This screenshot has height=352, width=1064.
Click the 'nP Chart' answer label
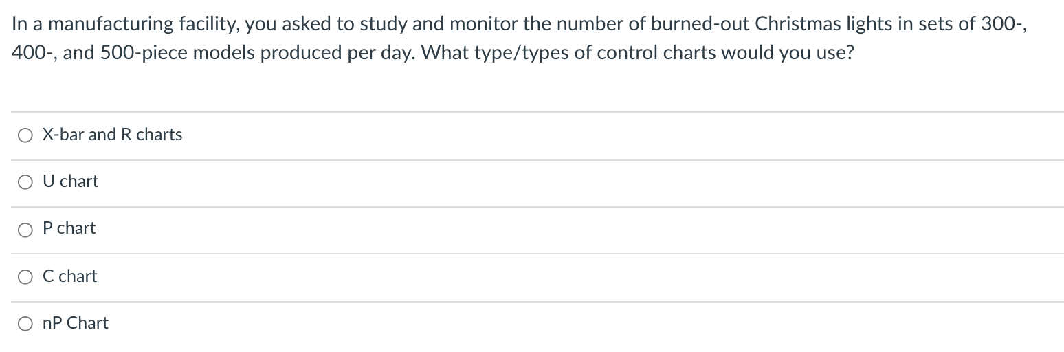click(76, 322)
